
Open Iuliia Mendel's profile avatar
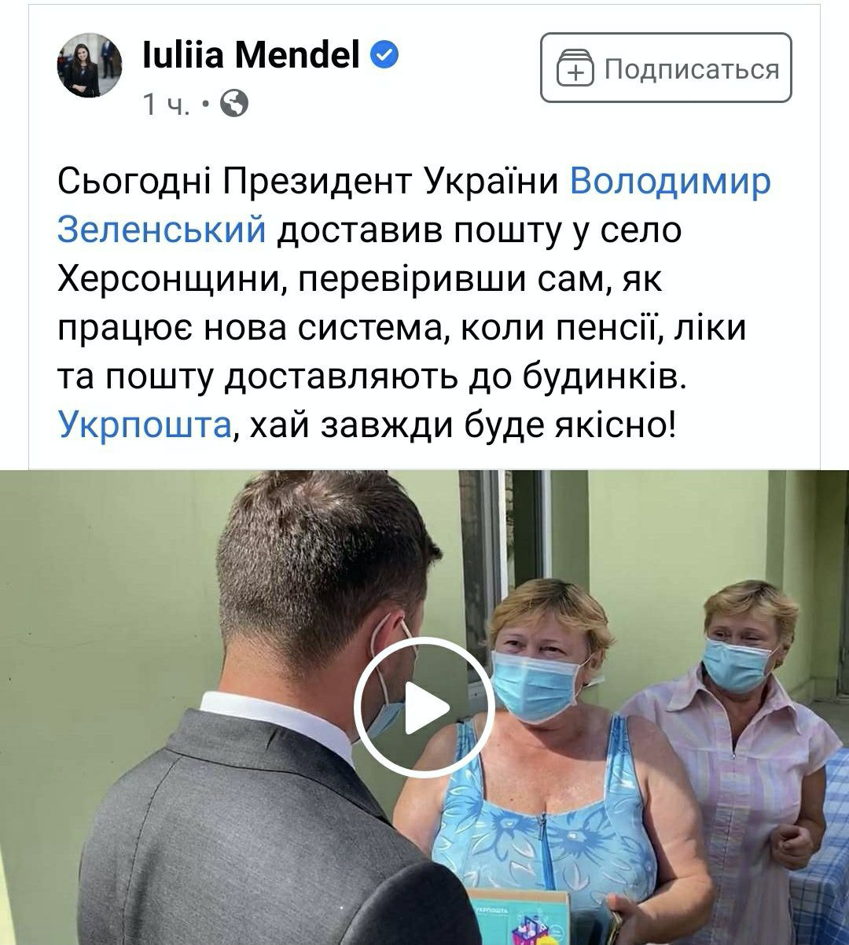point(90,66)
